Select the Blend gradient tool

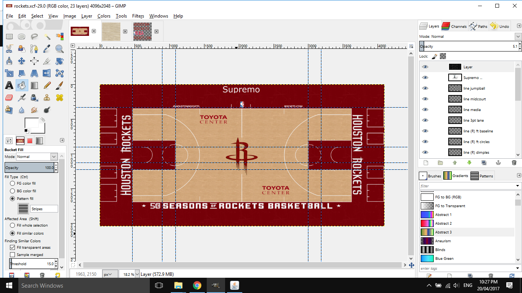click(34, 85)
